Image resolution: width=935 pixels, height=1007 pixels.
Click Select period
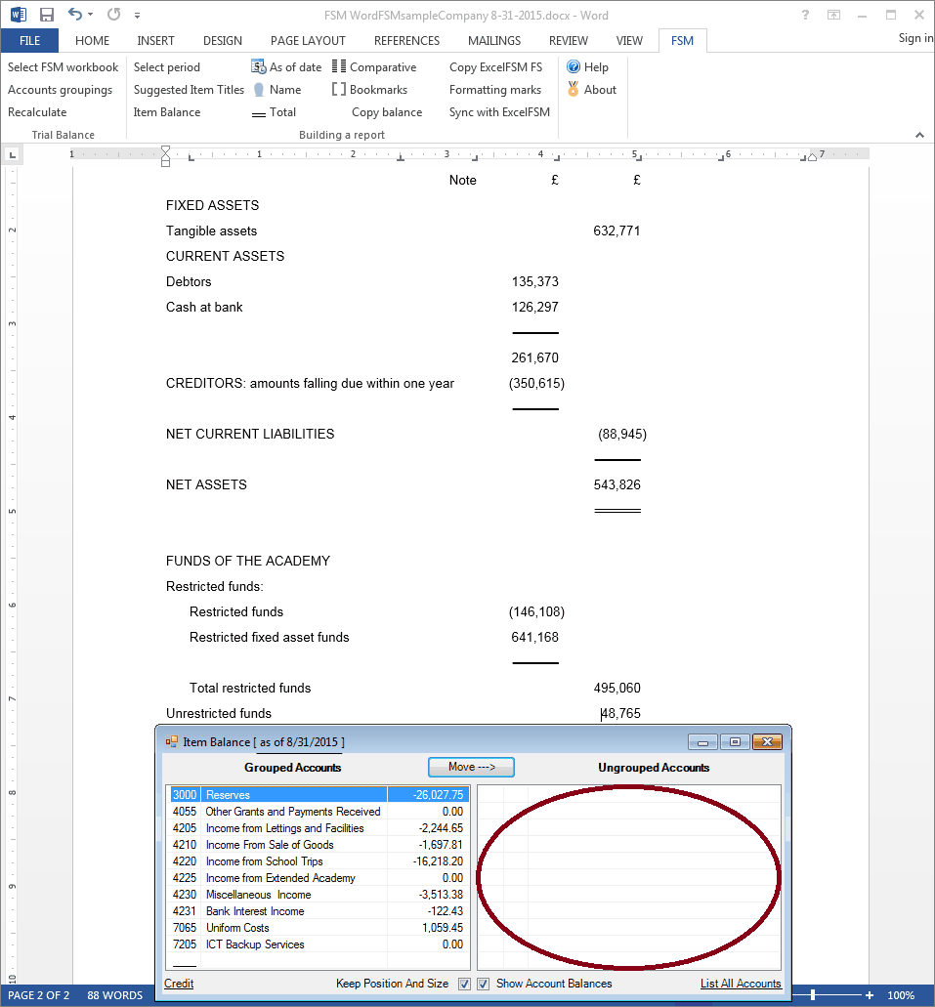166,66
